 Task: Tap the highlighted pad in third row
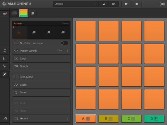click(x=109, y=76)
